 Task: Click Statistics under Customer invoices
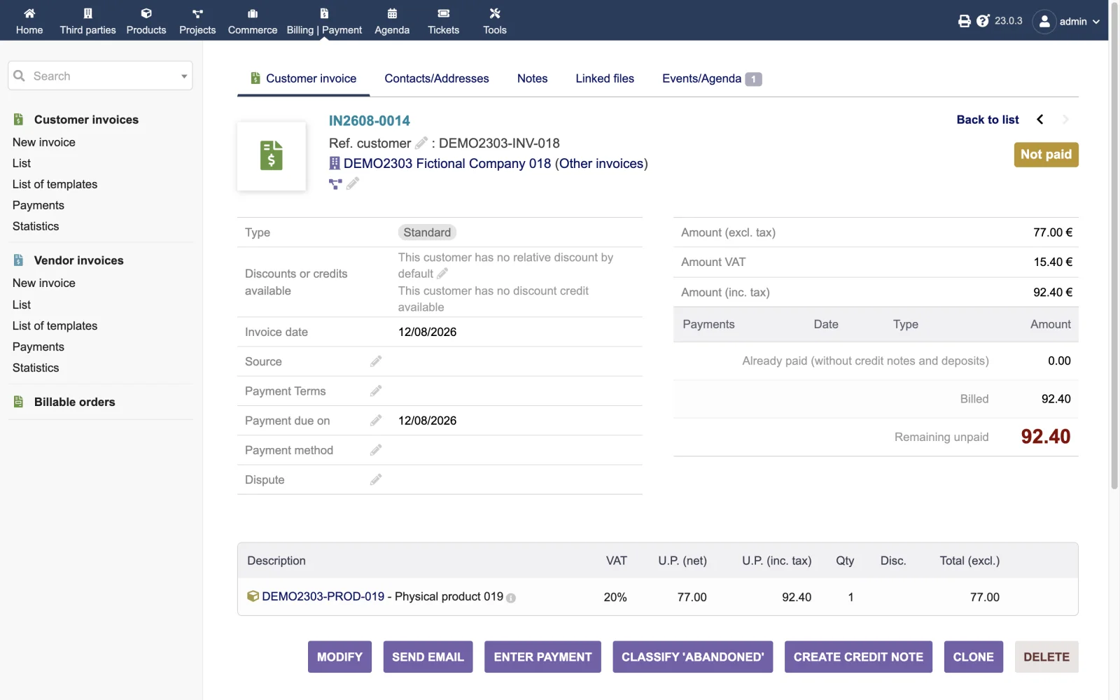[x=36, y=226]
